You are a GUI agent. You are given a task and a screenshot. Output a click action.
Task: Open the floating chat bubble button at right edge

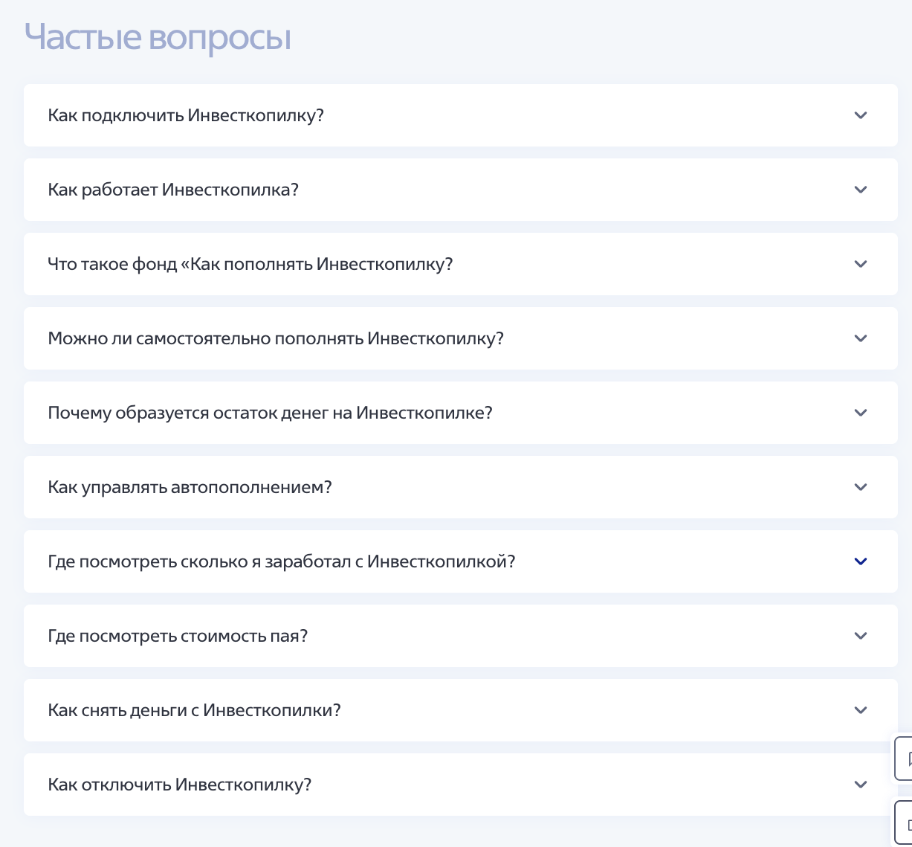(905, 759)
